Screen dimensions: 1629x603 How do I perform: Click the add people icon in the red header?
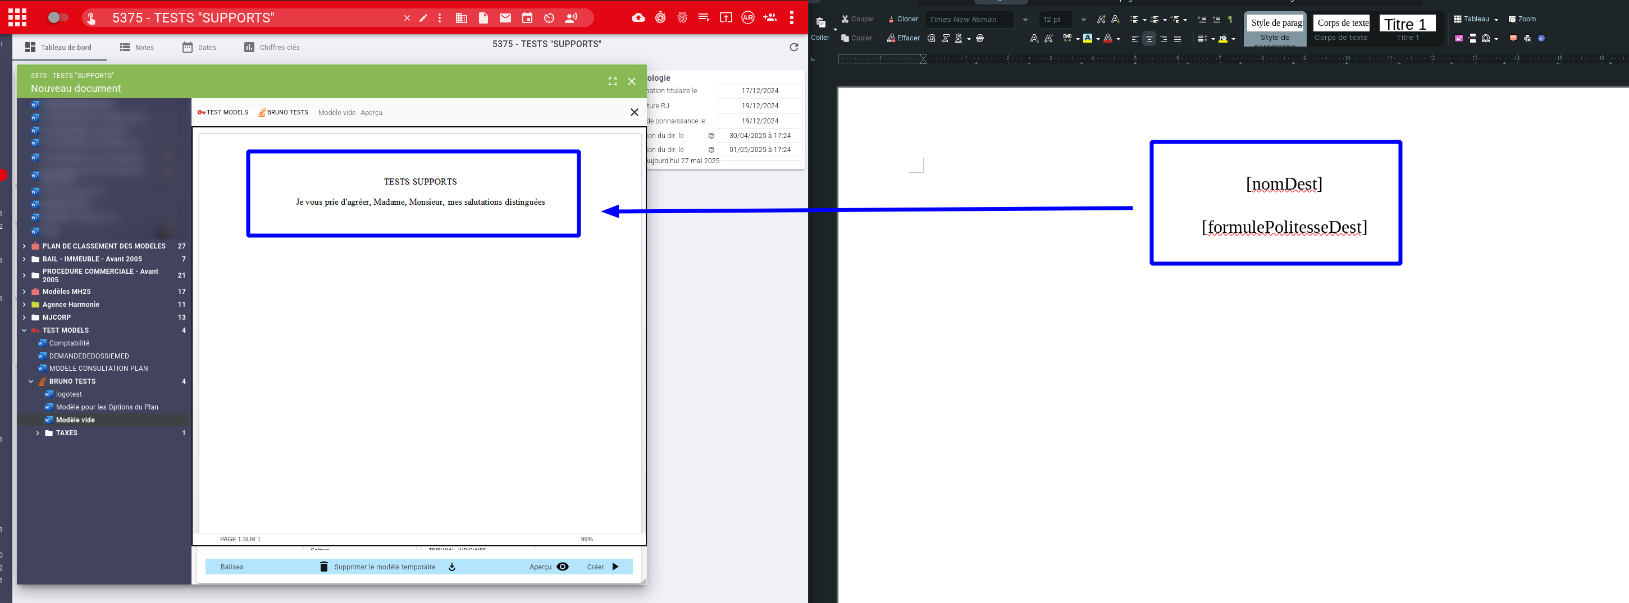click(x=770, y=18)
